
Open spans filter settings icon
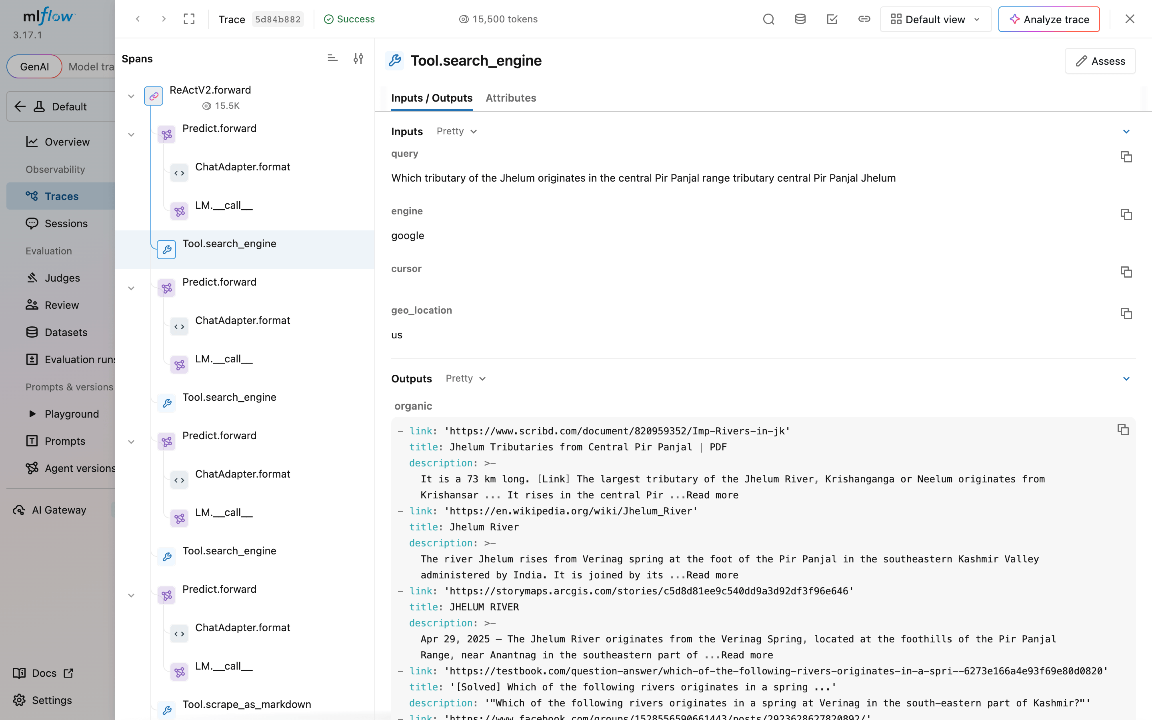(358, 58)
